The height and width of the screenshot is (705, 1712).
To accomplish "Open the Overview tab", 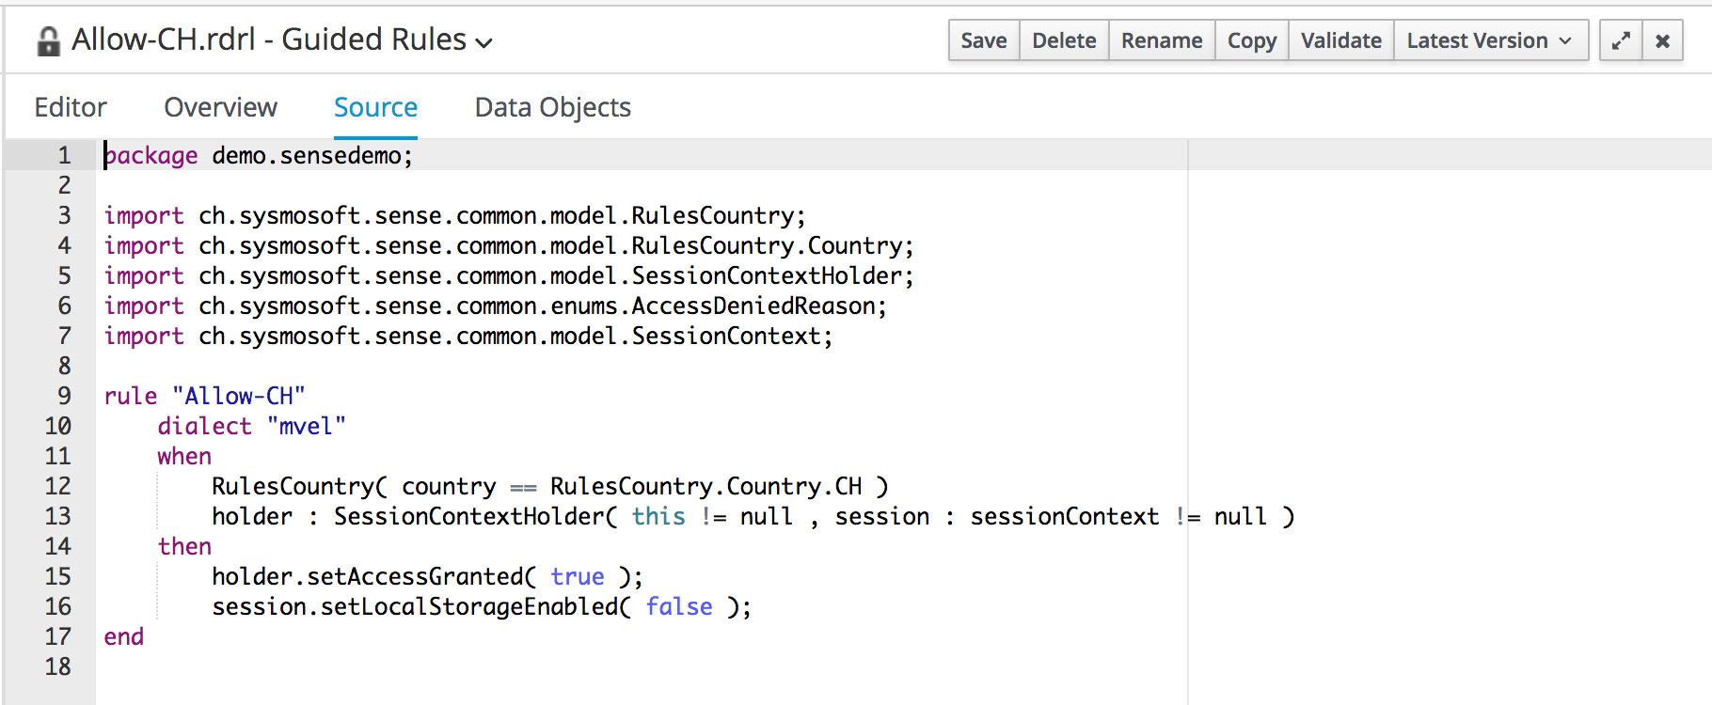I will [220, 107].
